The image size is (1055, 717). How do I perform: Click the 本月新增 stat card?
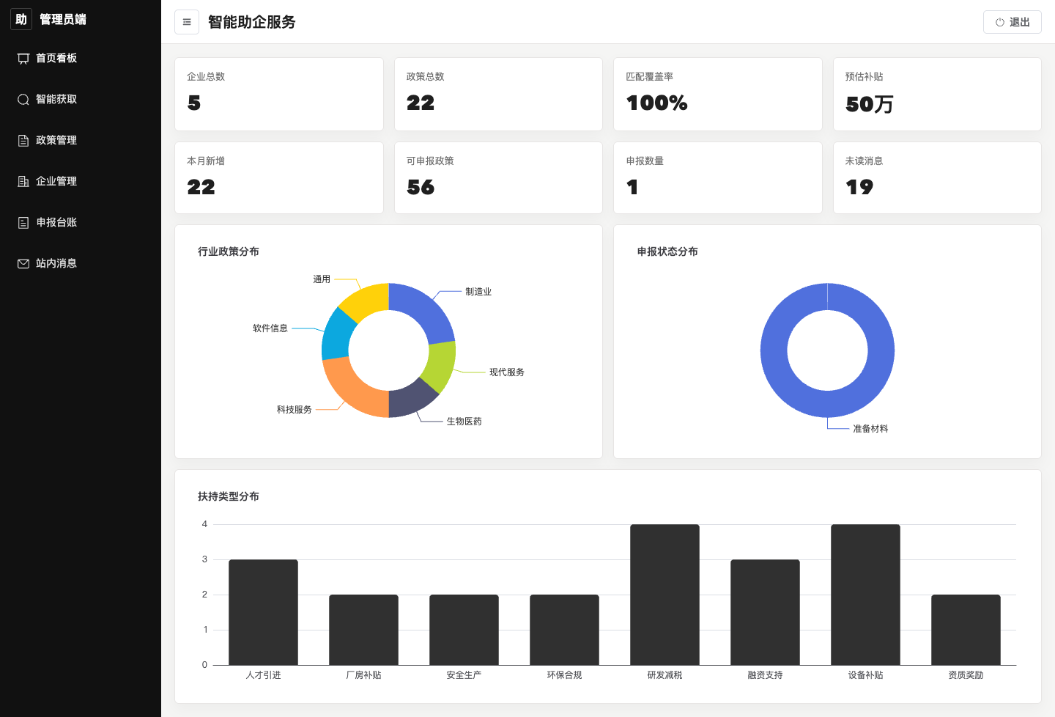tap(279, 178)
